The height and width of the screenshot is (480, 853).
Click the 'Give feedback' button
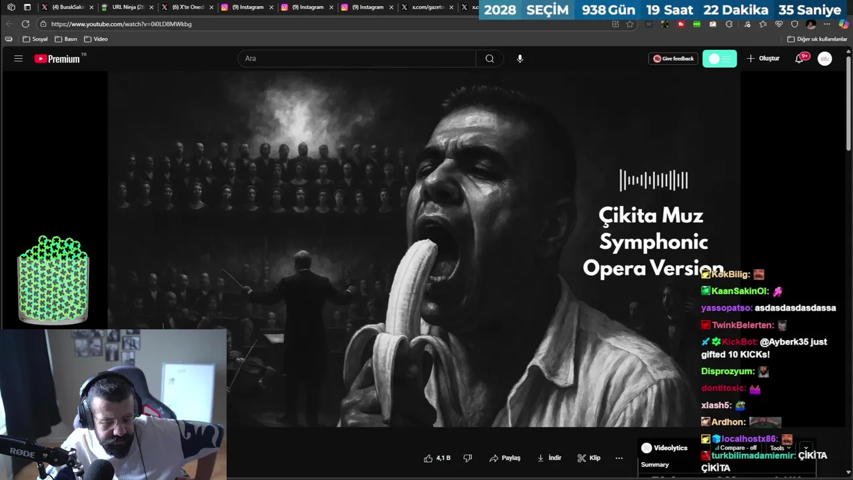[x=673, y=59]
